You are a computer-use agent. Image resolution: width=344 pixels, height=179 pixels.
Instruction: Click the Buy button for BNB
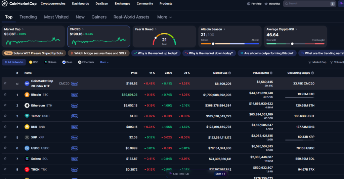[75, 127]
